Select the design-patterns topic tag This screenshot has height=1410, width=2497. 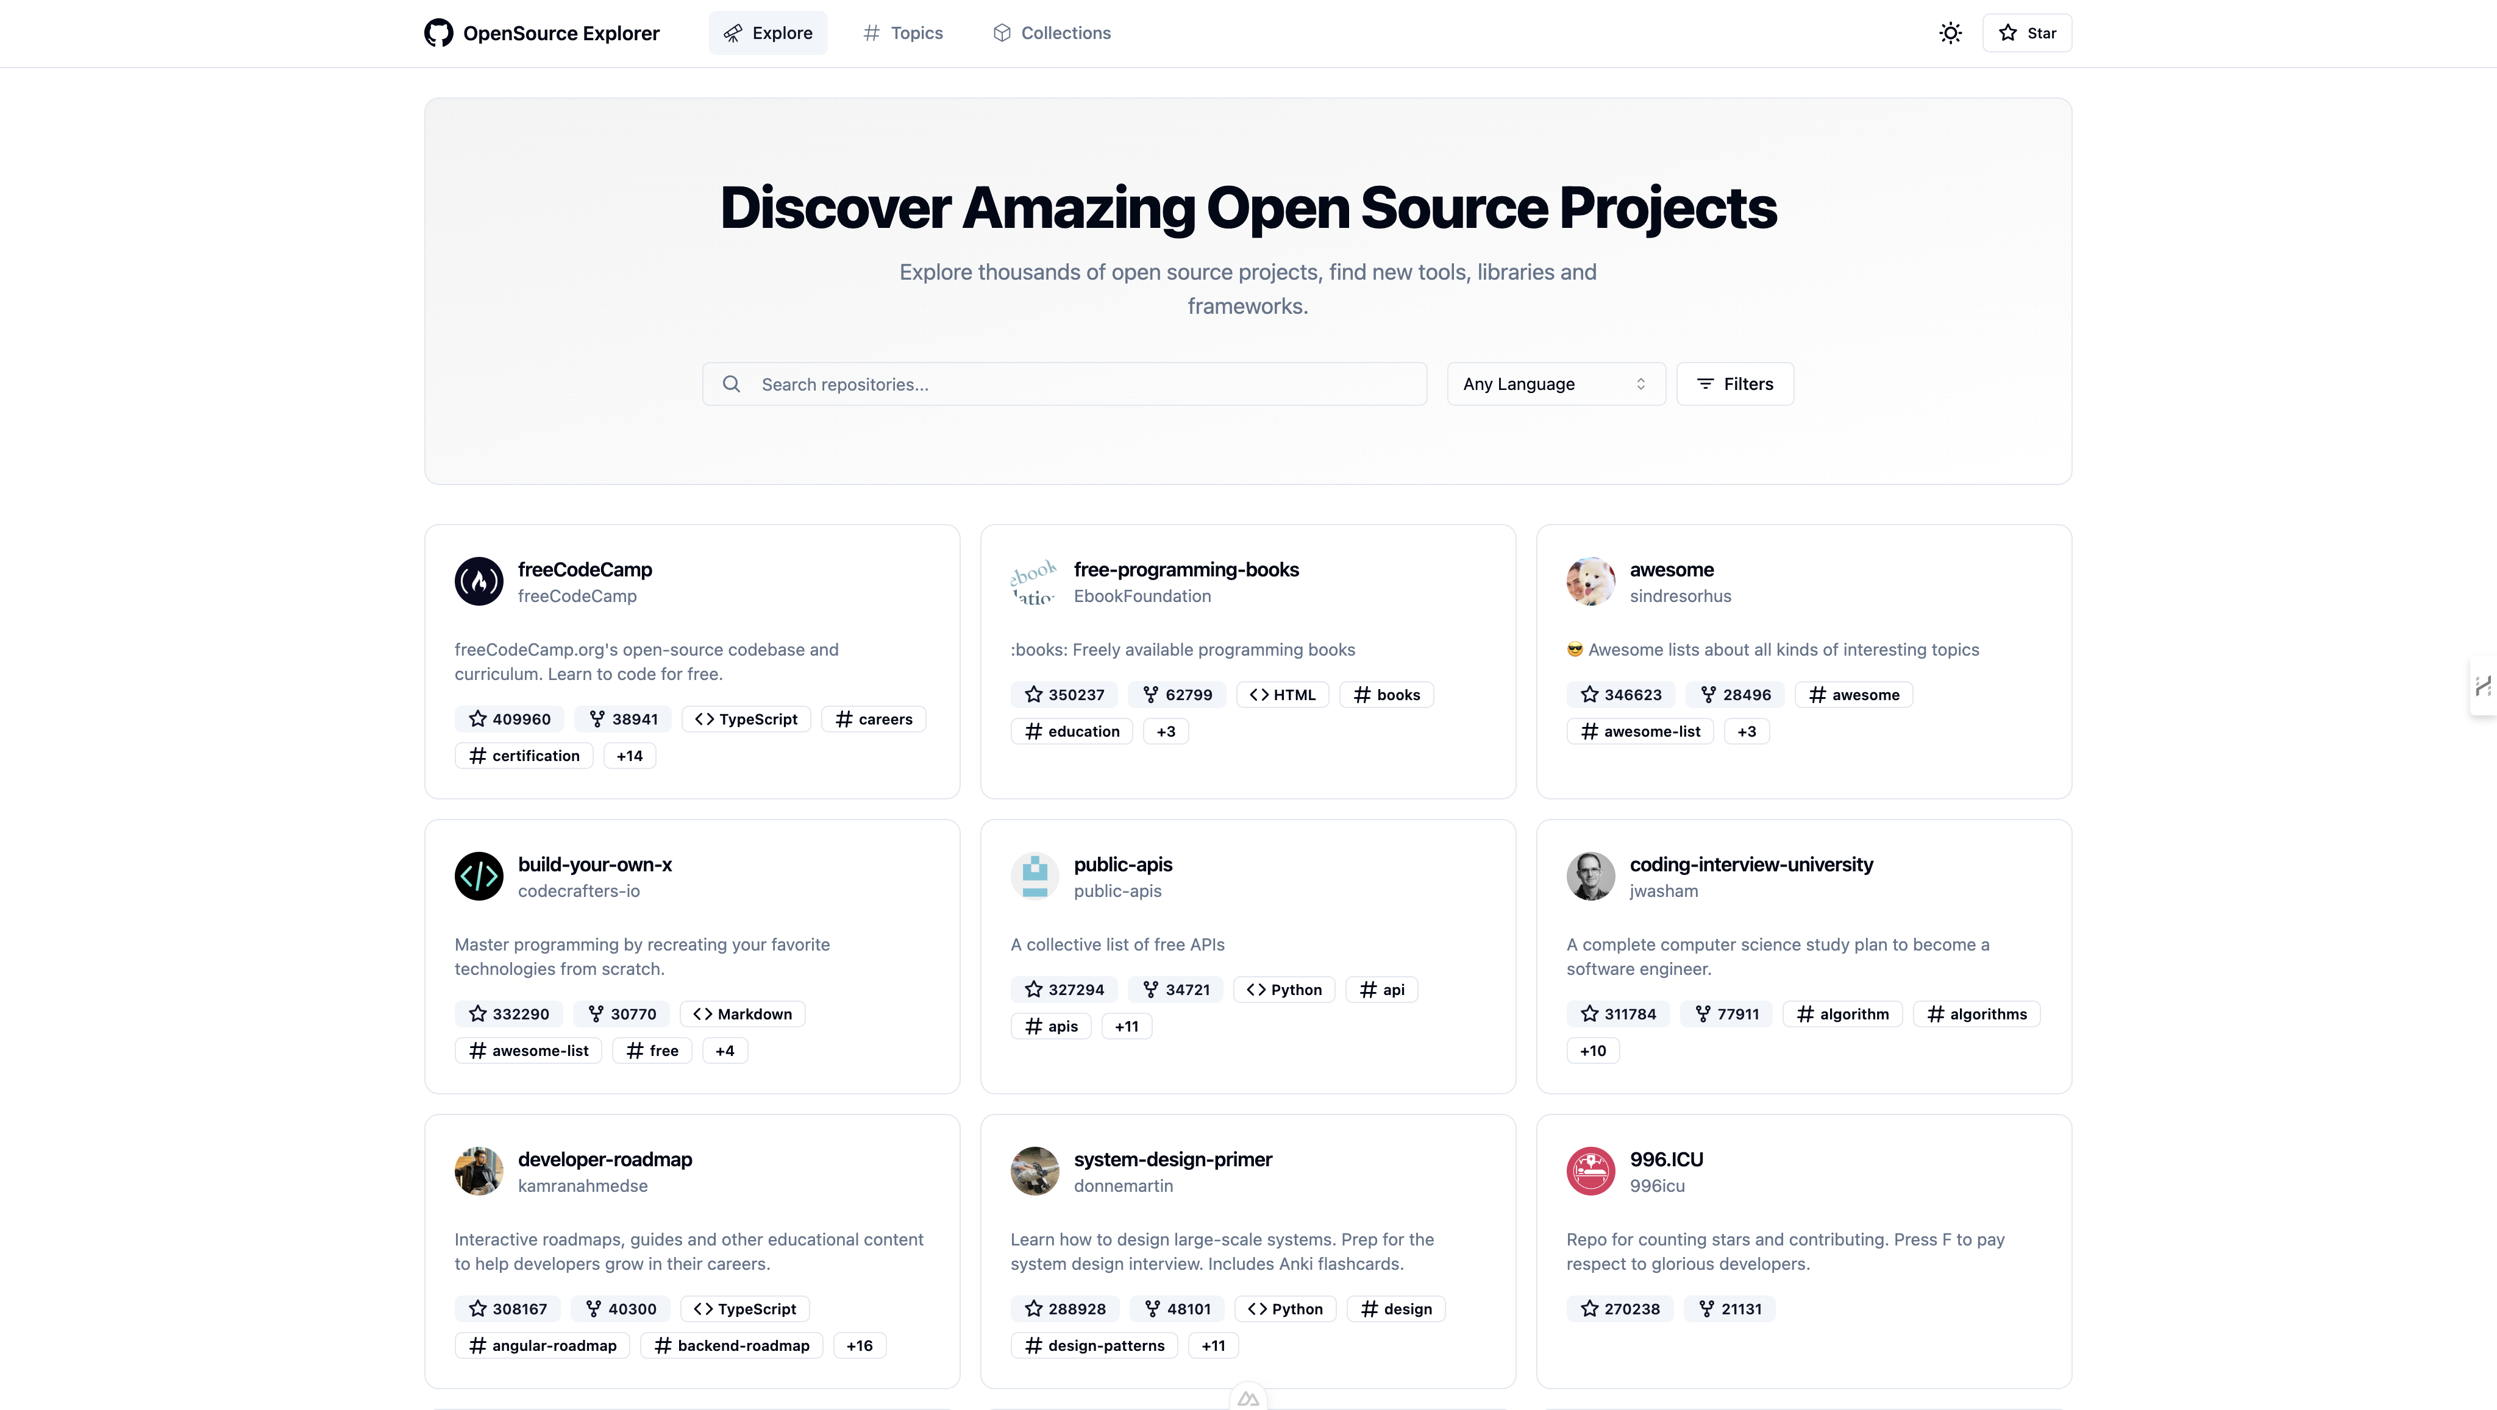(x=1094, y=1345)
